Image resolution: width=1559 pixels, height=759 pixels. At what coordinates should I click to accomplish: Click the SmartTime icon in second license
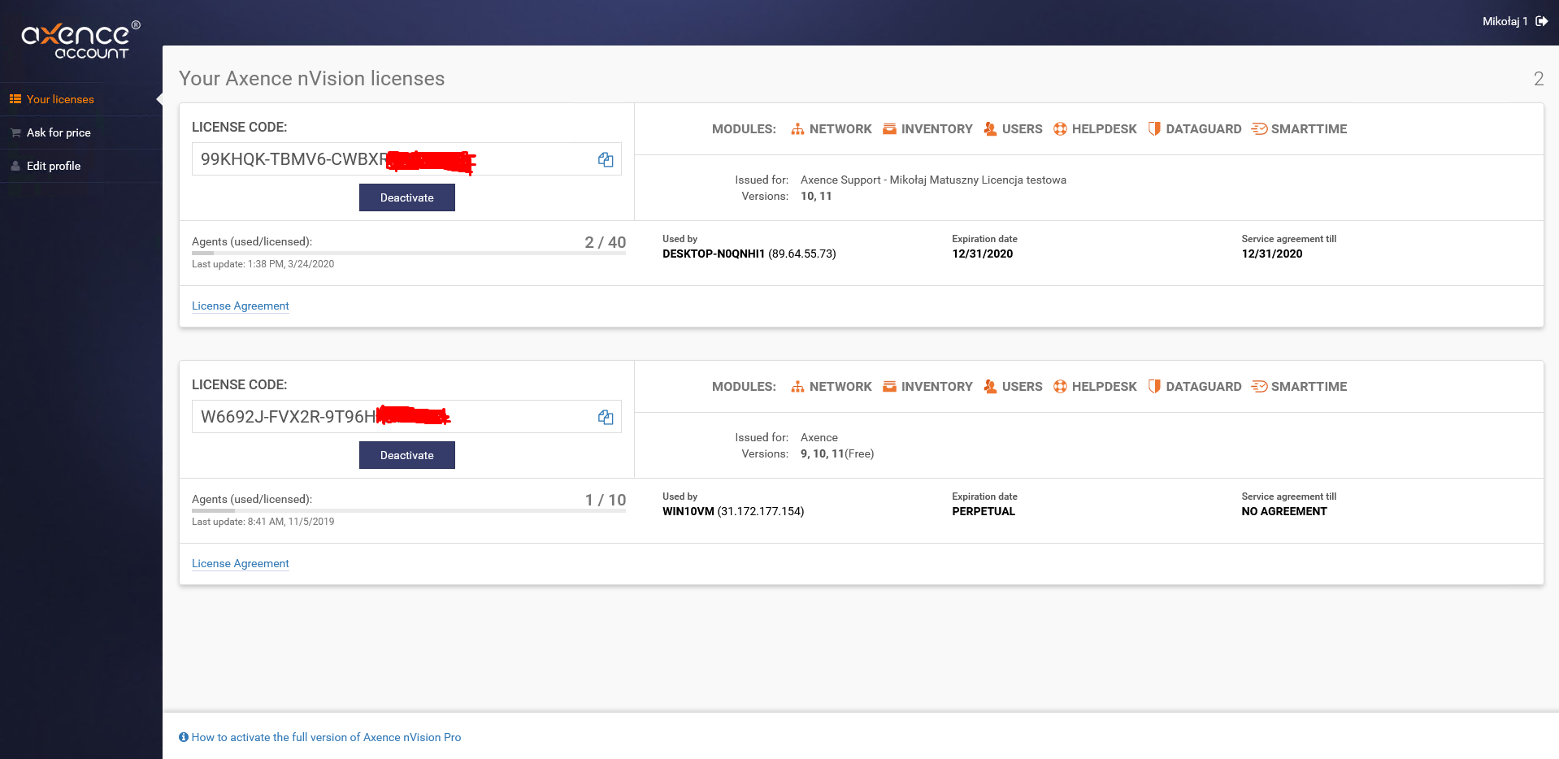click(x=1258, y=387)
